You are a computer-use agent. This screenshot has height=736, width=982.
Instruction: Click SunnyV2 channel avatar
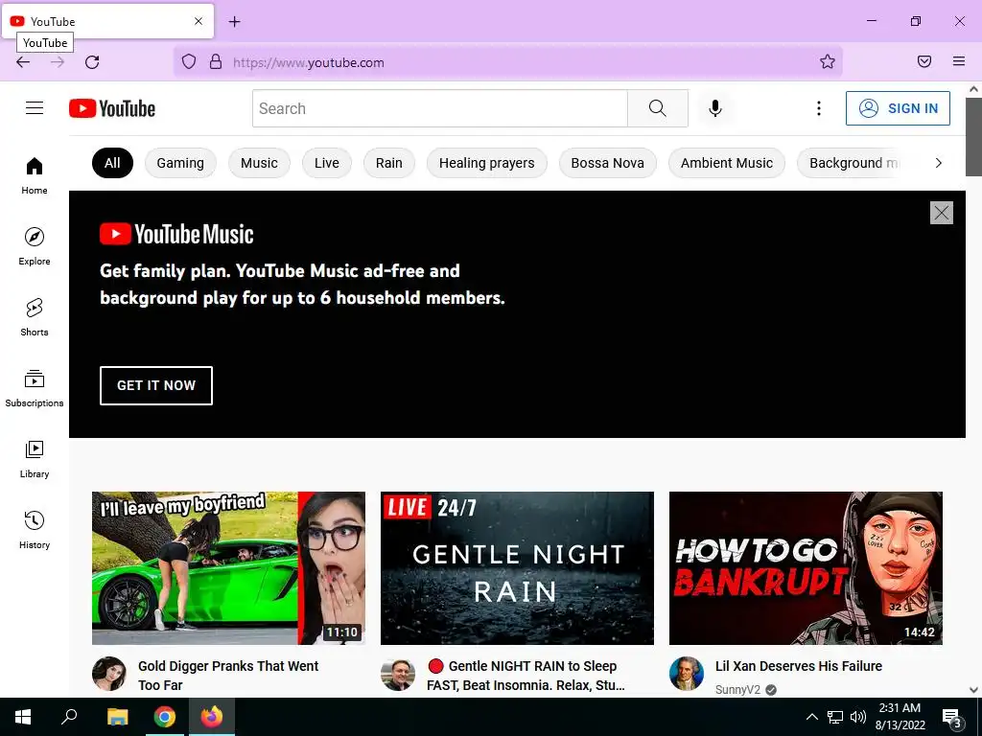click(x=687, y=674)
